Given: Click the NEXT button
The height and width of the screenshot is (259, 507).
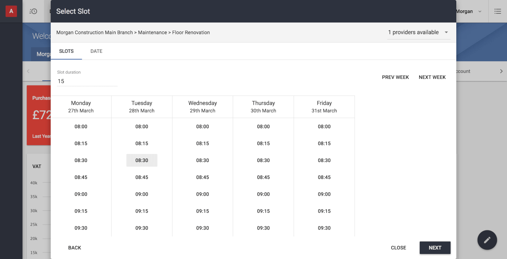Looking at the screenshot, I should click(435, 248).
